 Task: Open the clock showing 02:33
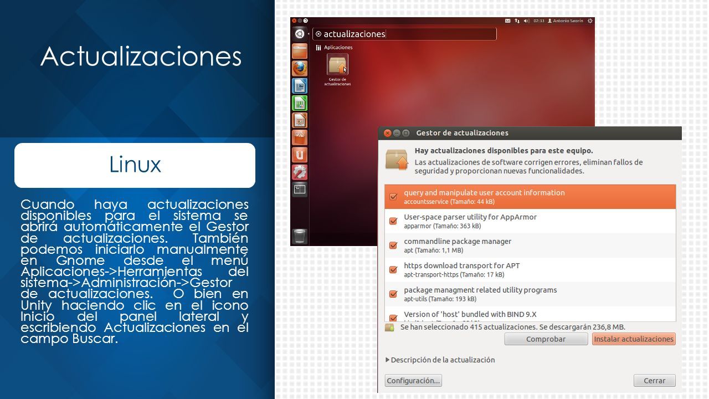[x=539, y=21]
